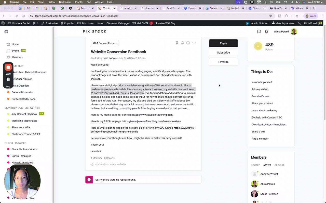Screen dimensions: 326x203
Task: Click the Home icon in sidebar
Action: tap(8, 44)
